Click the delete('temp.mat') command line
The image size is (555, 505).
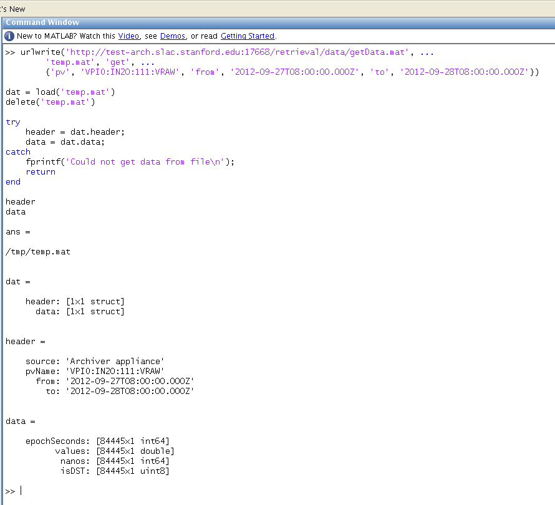[51, 102]
